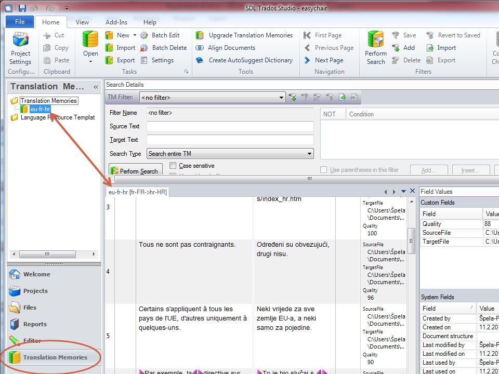Click the Copy command
499x374 pixels.
[56, 48]
